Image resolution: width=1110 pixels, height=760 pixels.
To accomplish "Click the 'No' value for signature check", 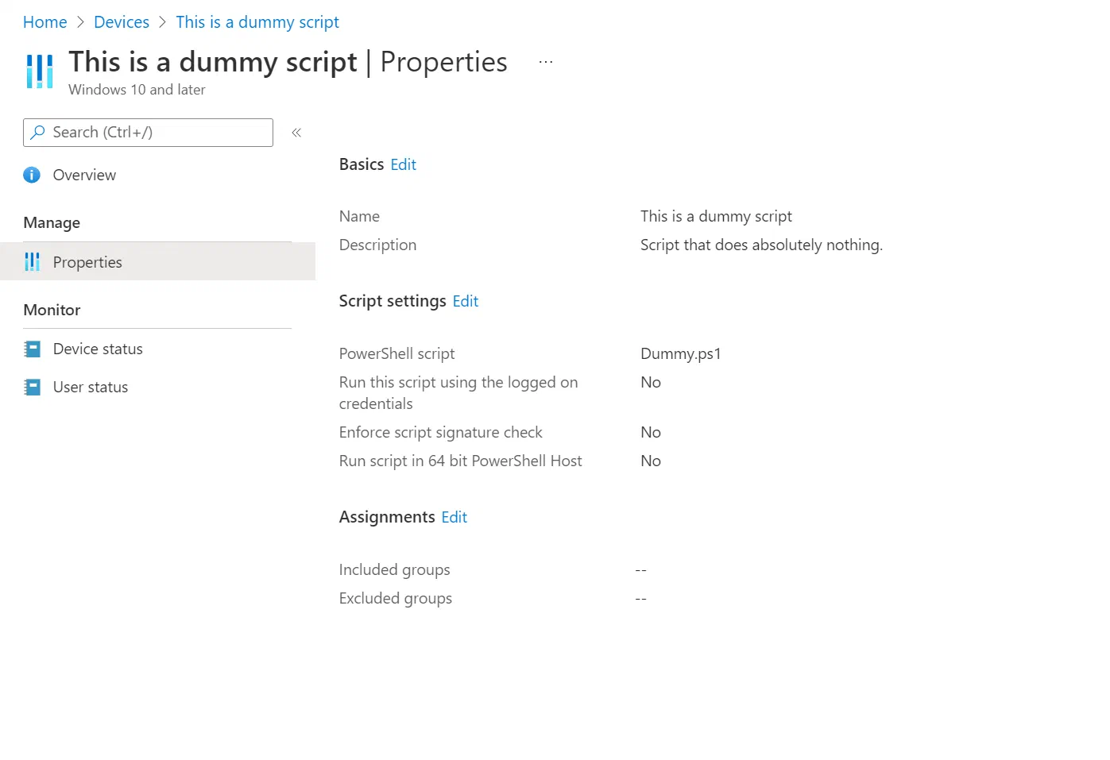I will tap(651, 432).
